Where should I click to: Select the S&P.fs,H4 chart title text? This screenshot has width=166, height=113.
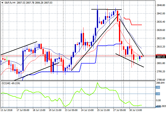click(10, 3)
